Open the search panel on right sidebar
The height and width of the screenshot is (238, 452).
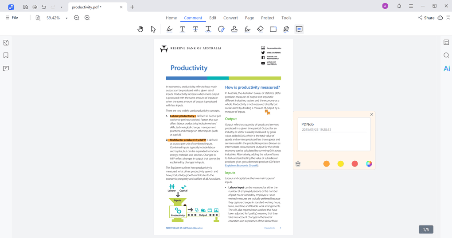pyautogui.click(x=446, y=55)
